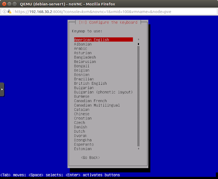Select the Chinese keymap
Viewport: 218px width, 179px height.
[x=82, y=114]
